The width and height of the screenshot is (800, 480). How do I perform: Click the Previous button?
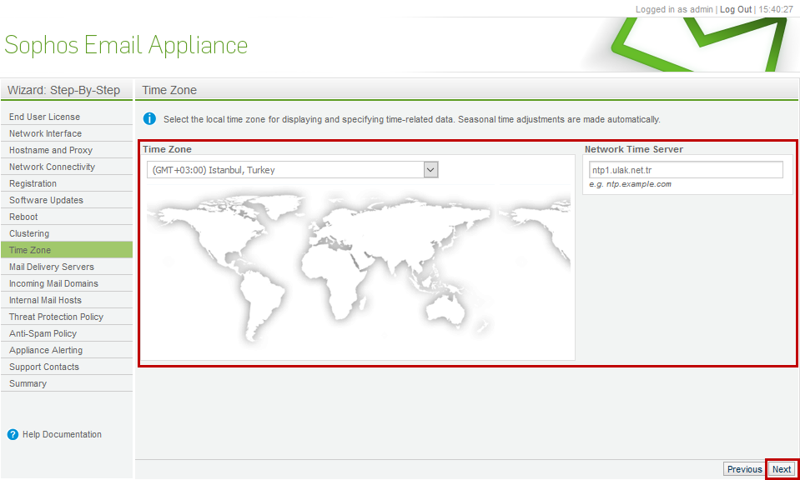(744, 469)
